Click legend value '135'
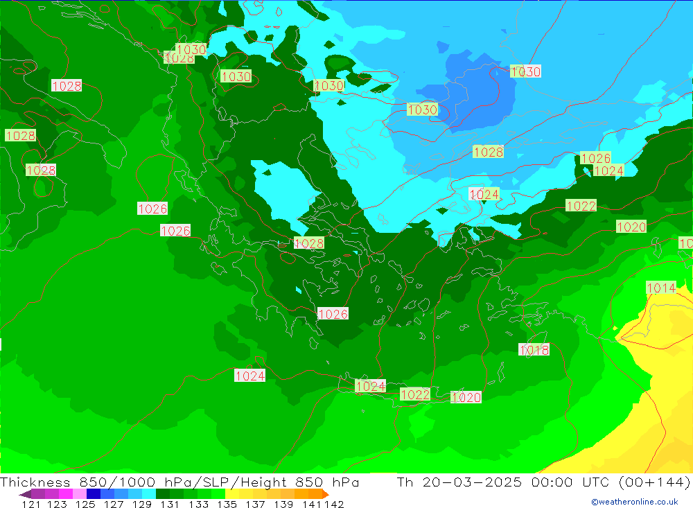This screenshot has height=508, width=693. pos(227,504)
